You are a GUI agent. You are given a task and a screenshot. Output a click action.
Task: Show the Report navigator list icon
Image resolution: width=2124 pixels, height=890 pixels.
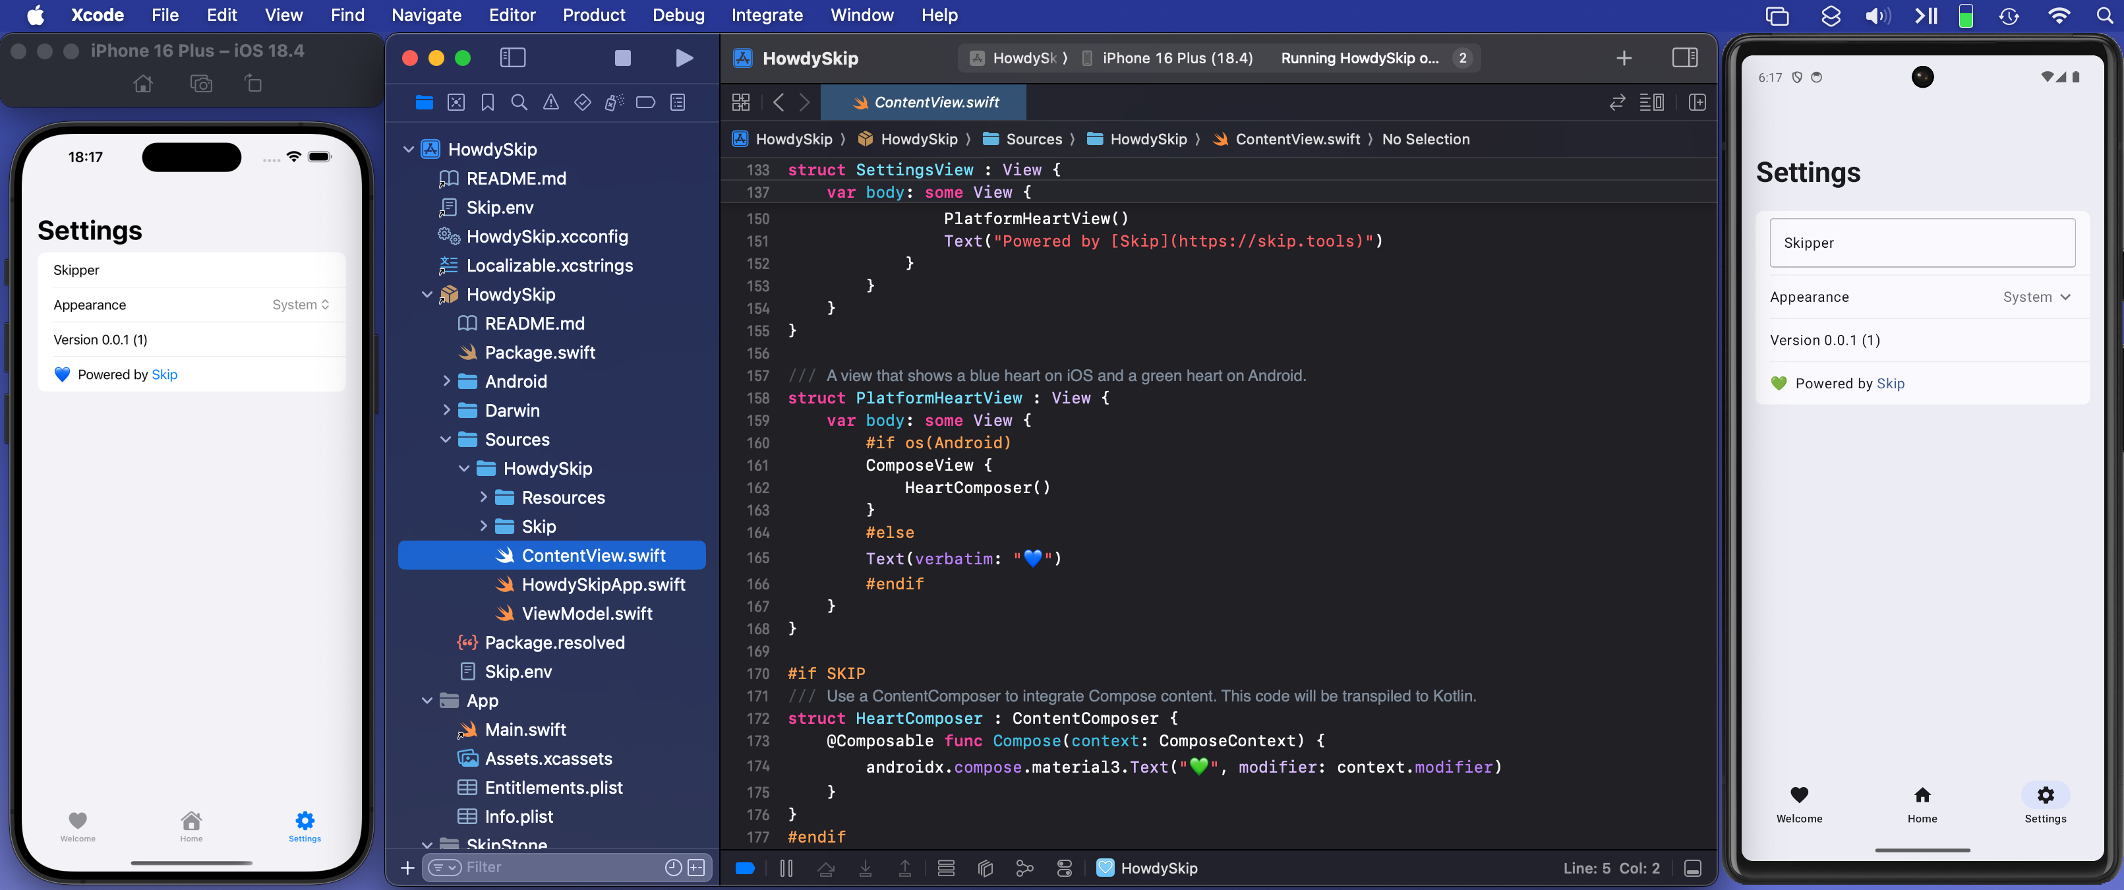click(x=677, y=102)
